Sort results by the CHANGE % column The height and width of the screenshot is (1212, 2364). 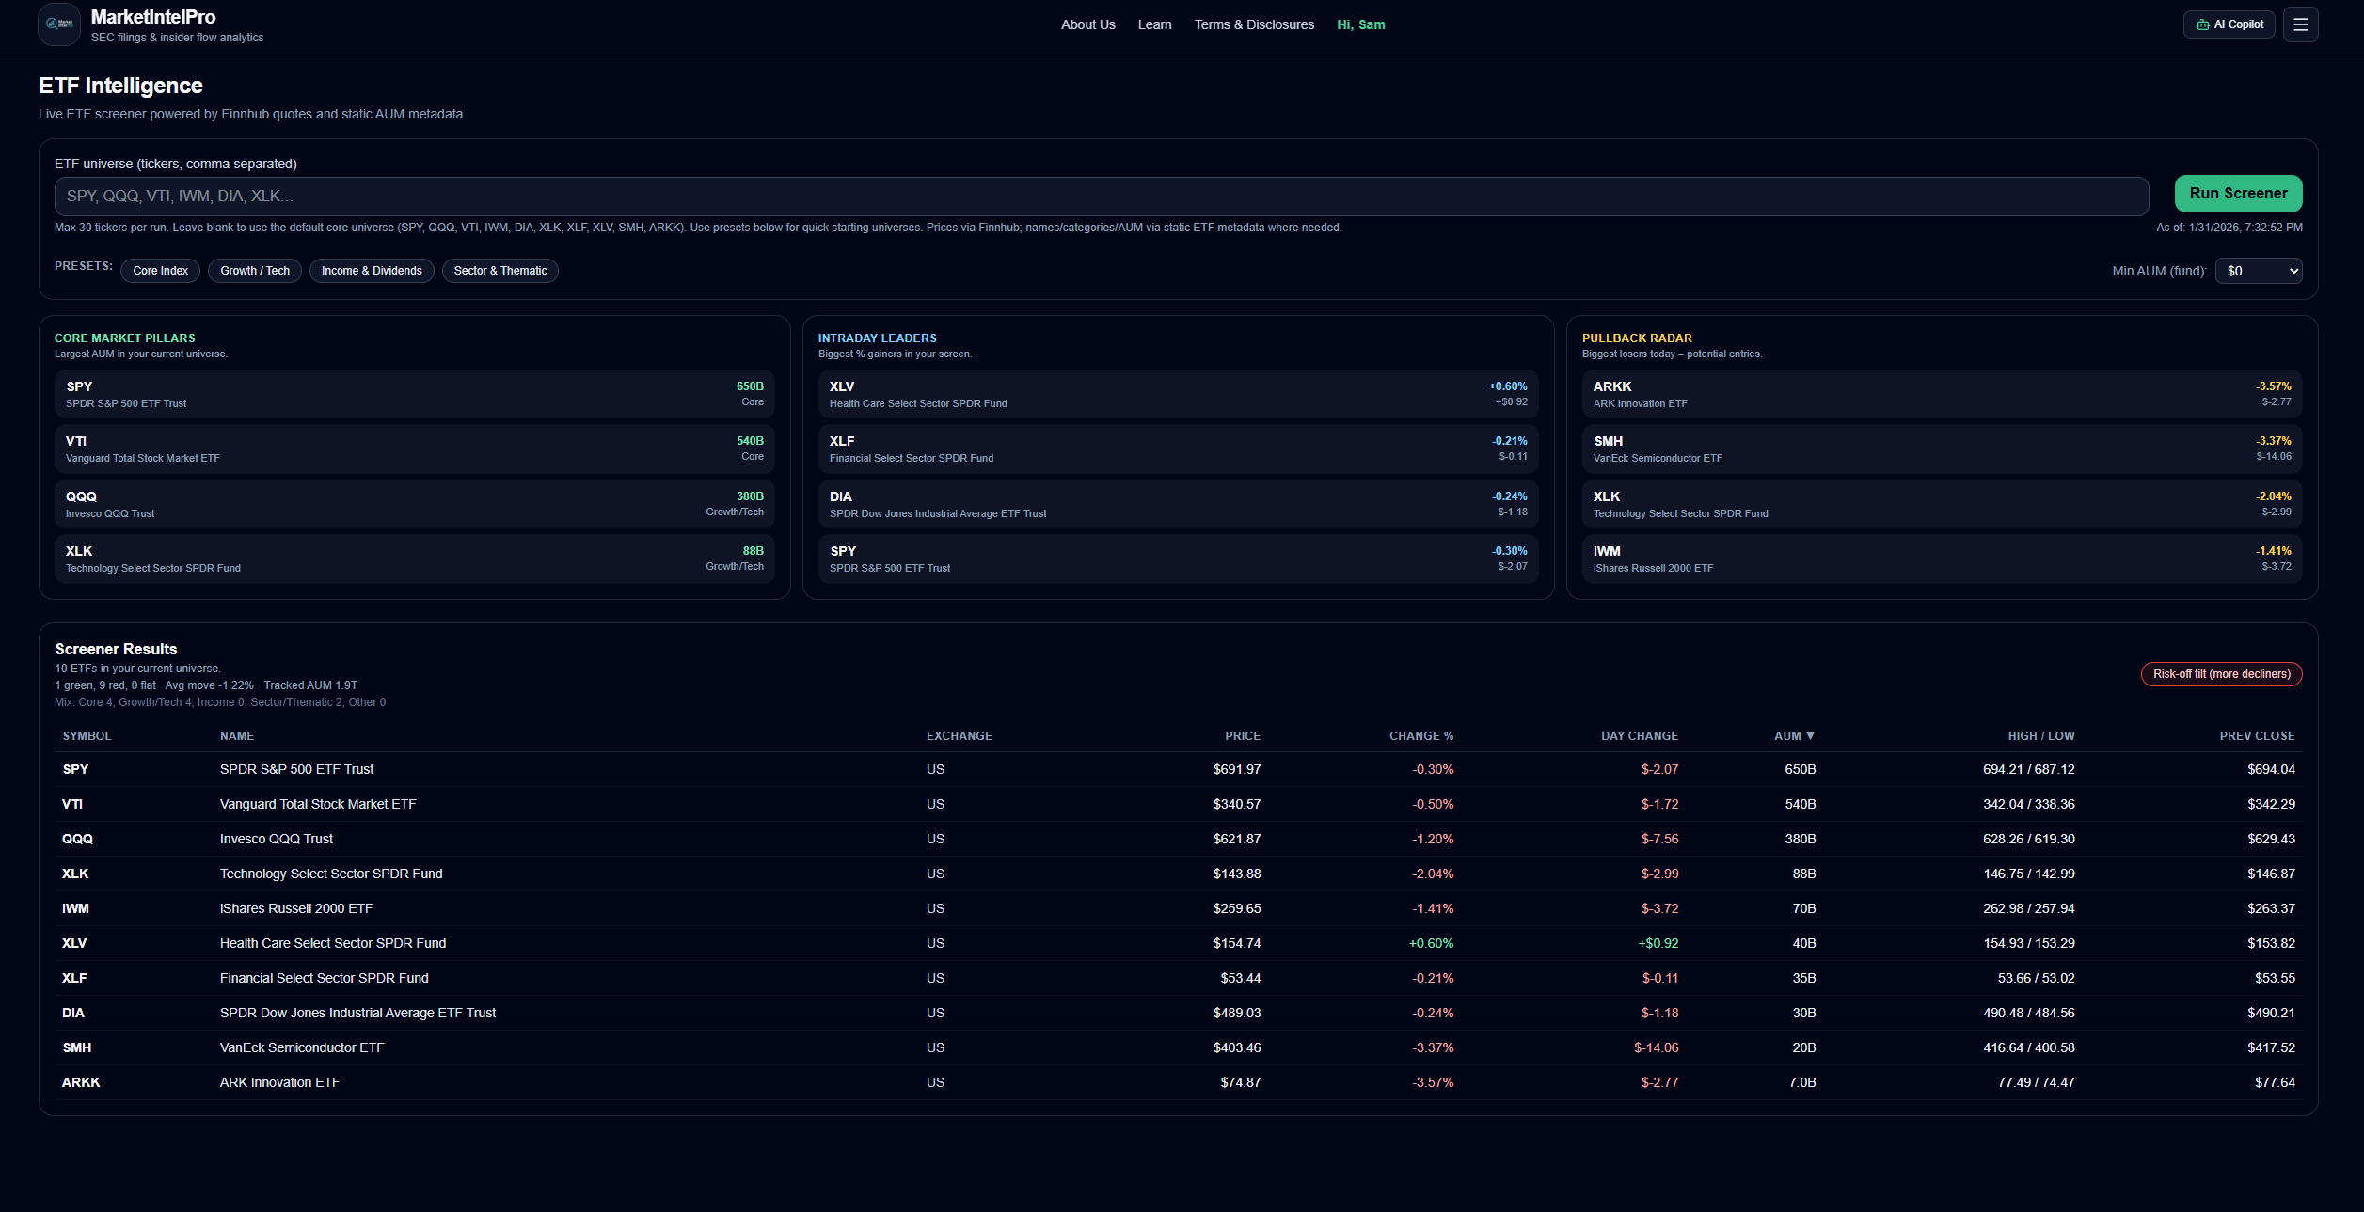[1421, 736]
